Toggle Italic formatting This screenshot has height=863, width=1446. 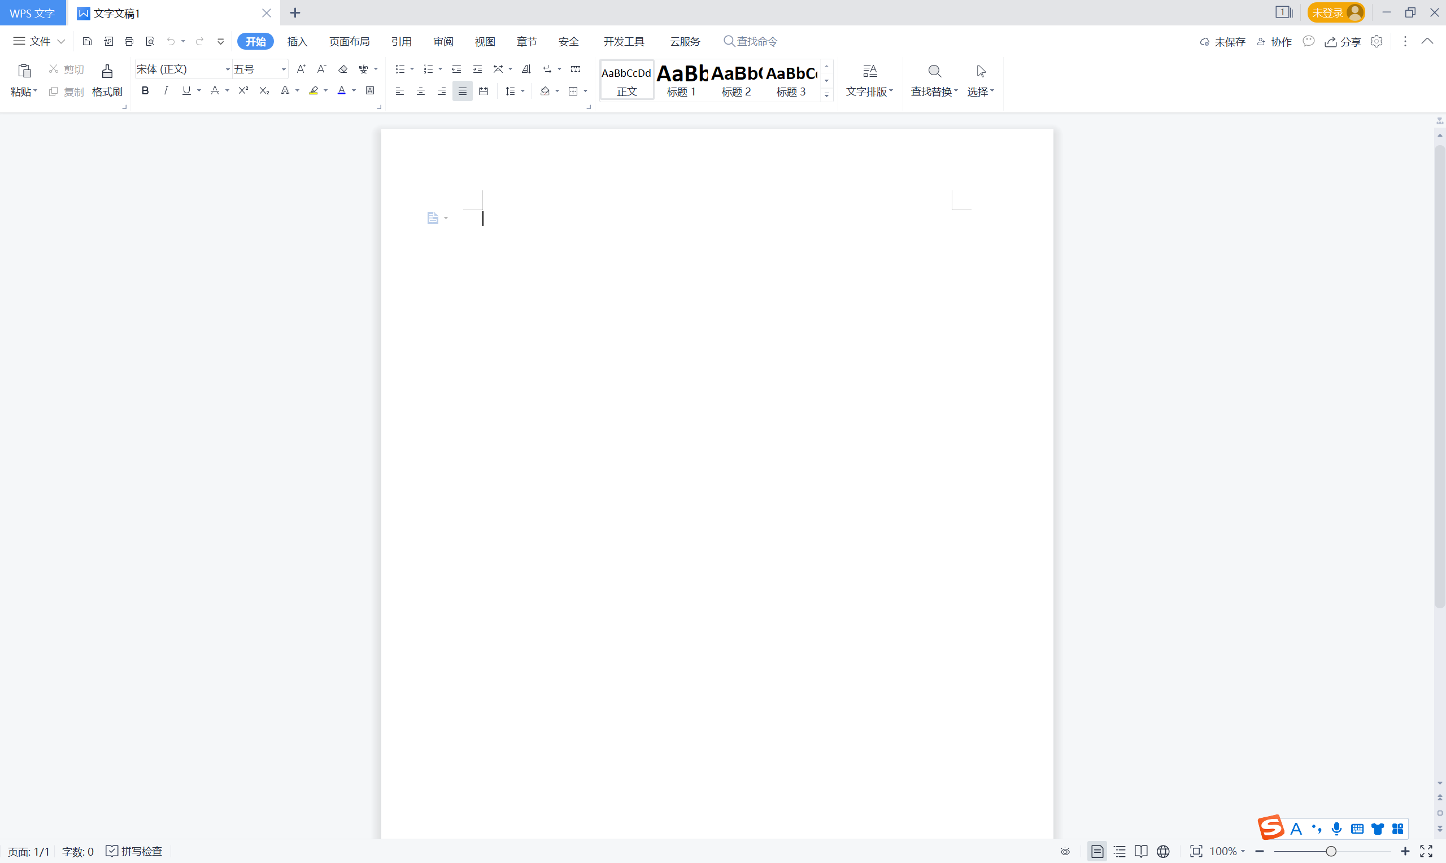(165, 91)
